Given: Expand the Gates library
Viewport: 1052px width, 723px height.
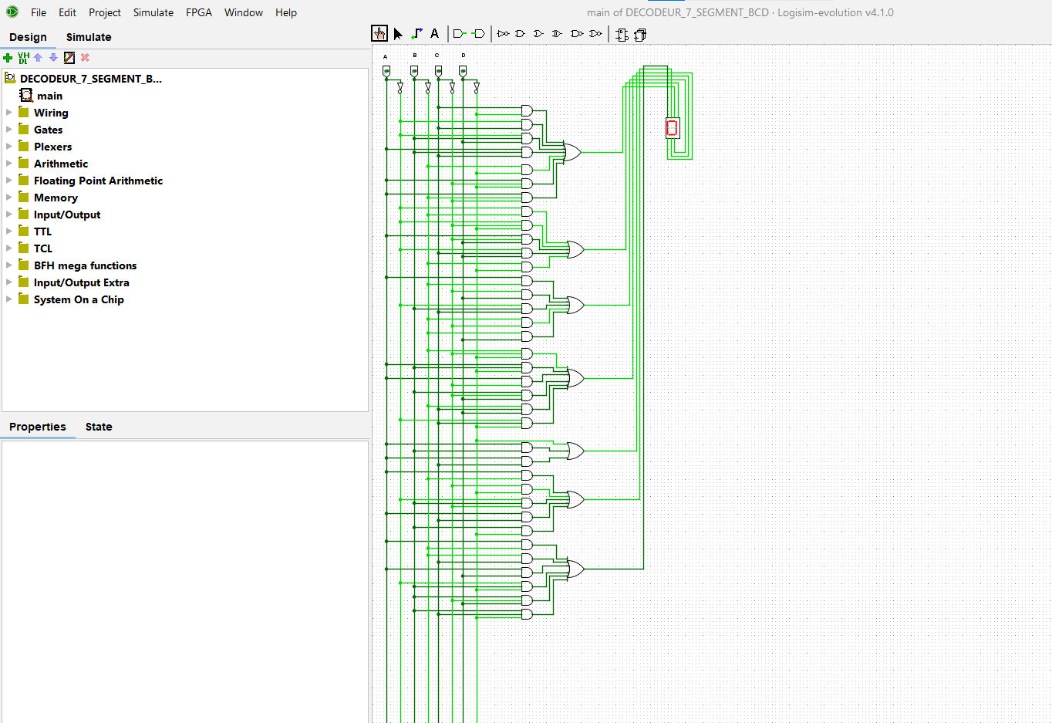Looking at the screenshot, I should click(x=9, y=130).
